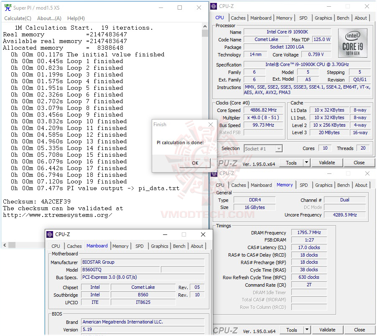
Task: Switch to Memory tab in top CPU-Z window
Action: pos(284,18)
